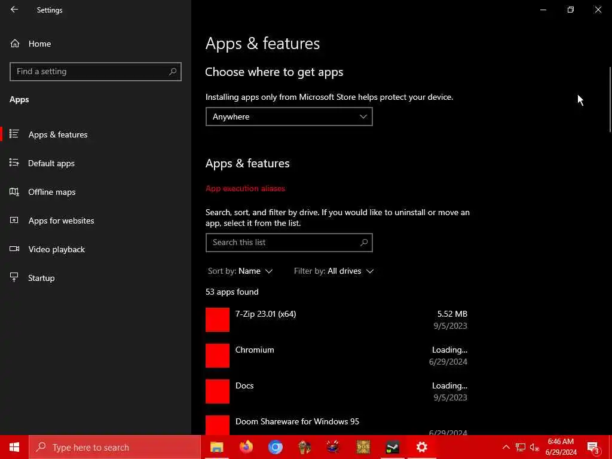Open File Explorer from the taskbar
The image size is (612, 459).
216,447
